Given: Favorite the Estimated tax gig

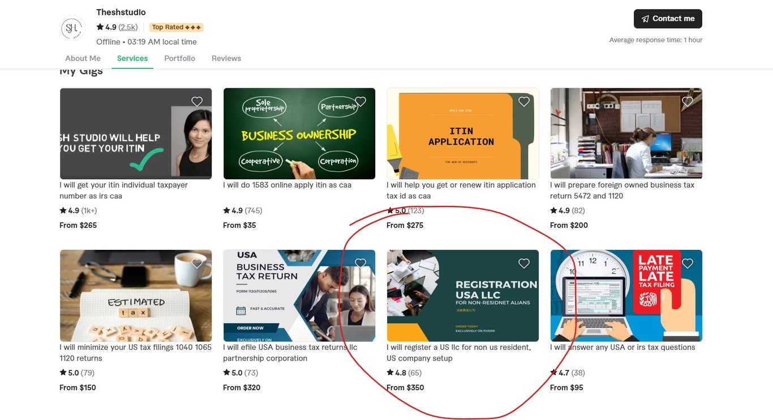Looking at the screenshot, I should (197, 263).
